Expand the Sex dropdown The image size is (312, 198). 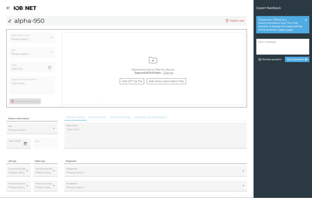32,128
